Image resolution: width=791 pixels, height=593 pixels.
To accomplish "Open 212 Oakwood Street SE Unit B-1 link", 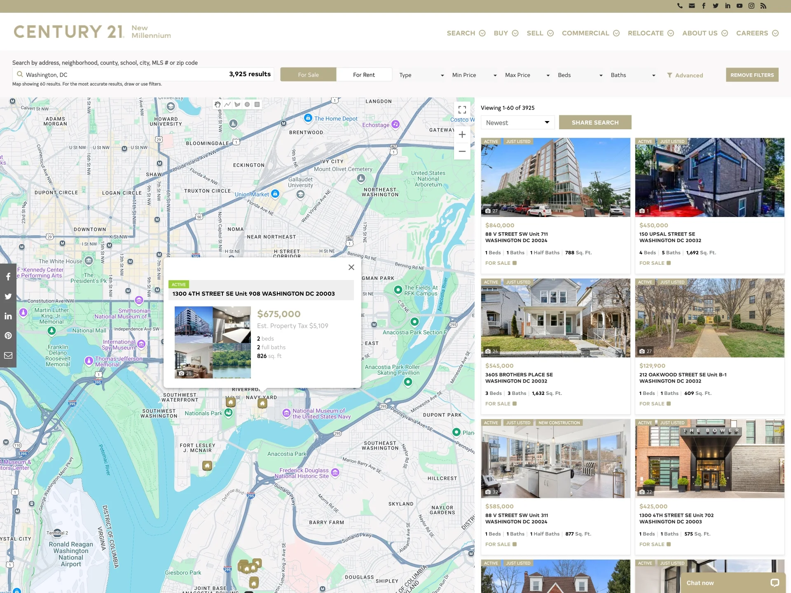I will click(x=683, y=378).
